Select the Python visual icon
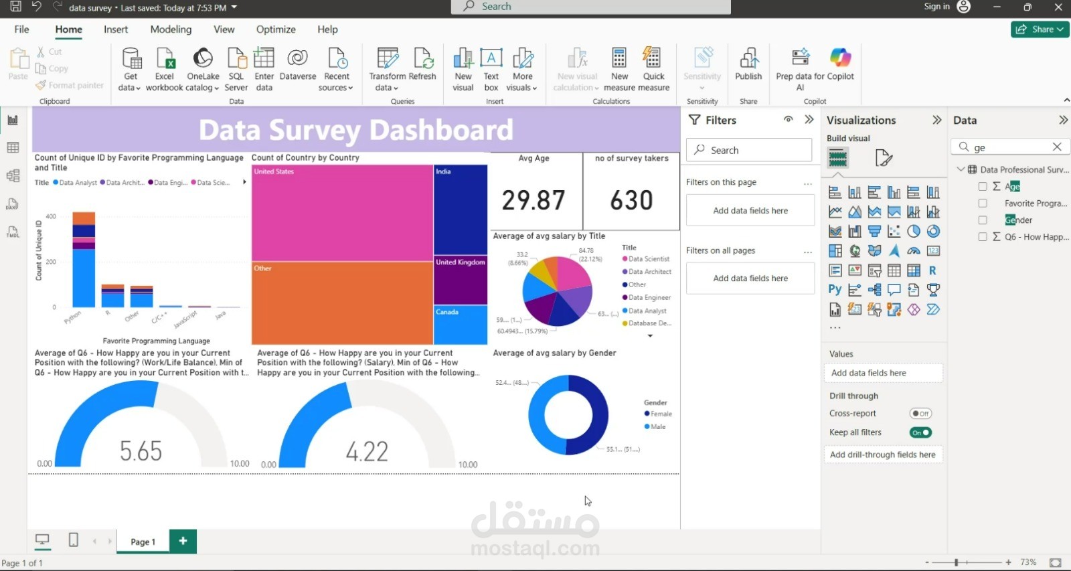This screenshot has width=1071, height=571. point(835,290)
